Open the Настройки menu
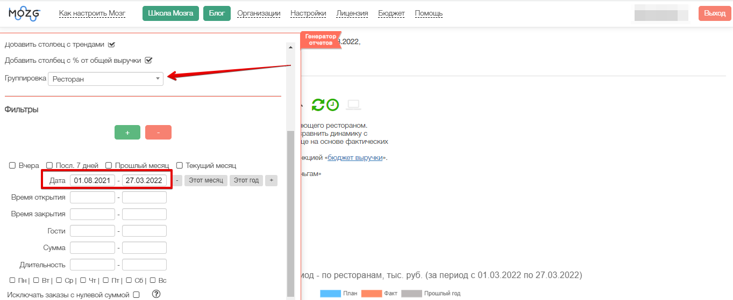 pos(308,13)
